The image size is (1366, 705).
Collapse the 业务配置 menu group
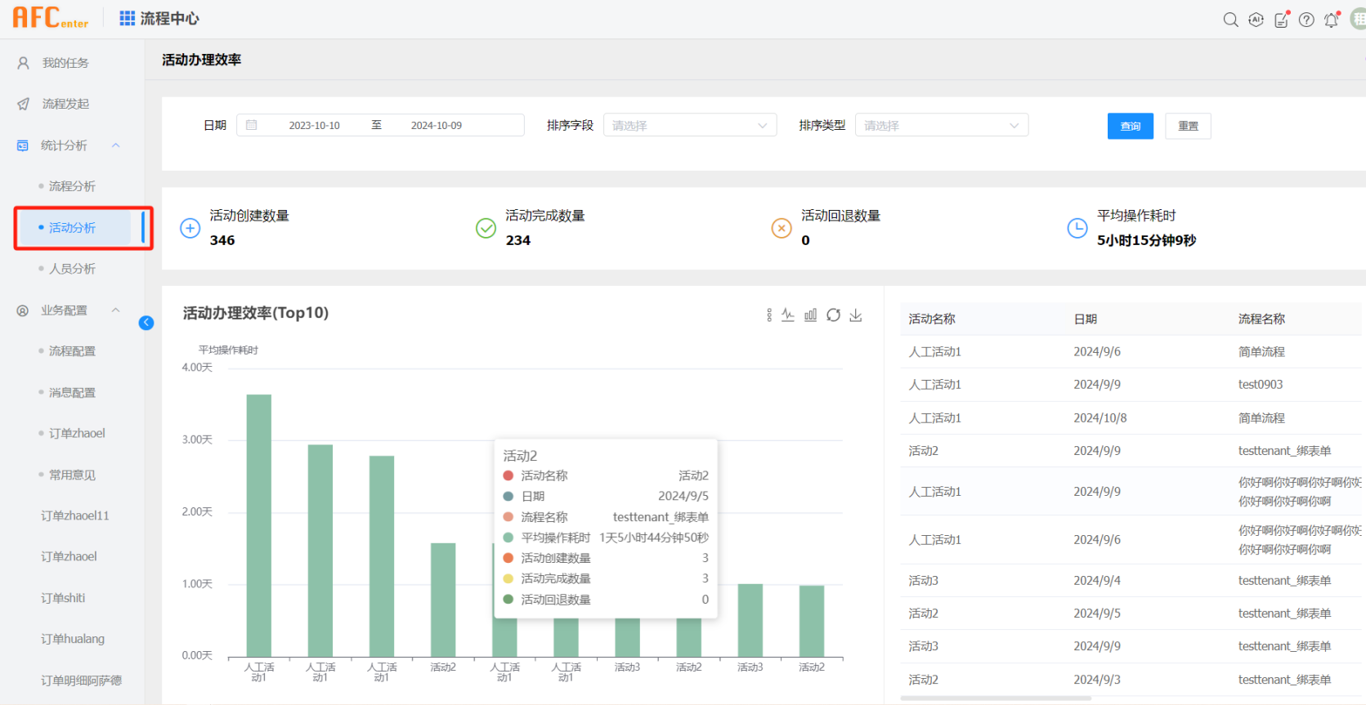115,310
